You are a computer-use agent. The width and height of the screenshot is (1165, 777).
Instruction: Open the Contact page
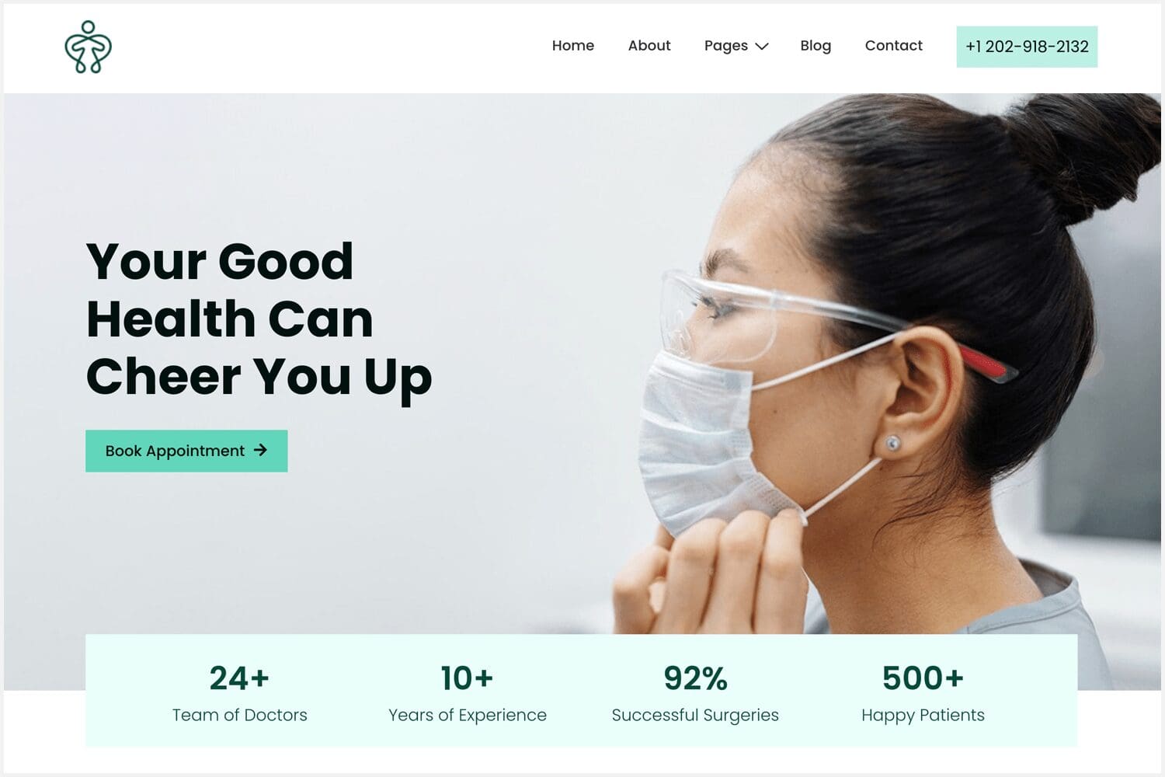pyautogui.click(x=894, y=46)
